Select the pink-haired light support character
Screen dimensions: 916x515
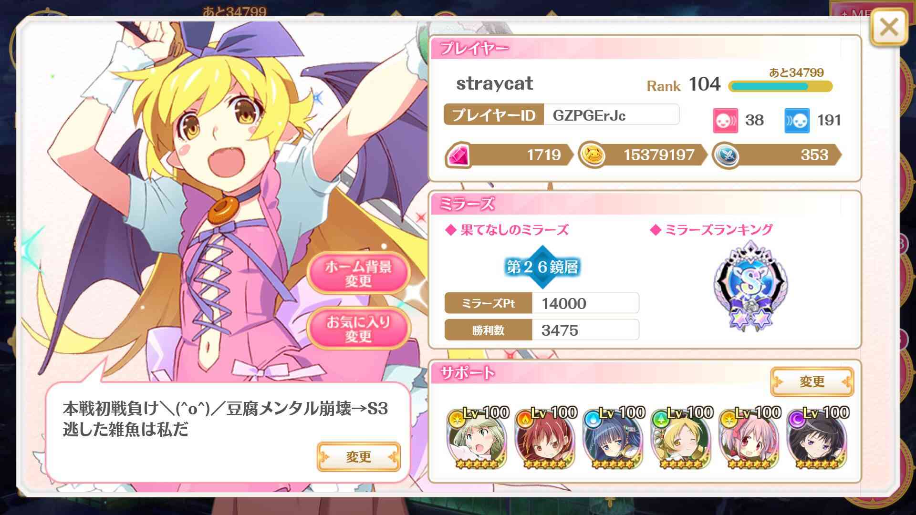click(749, 437)
